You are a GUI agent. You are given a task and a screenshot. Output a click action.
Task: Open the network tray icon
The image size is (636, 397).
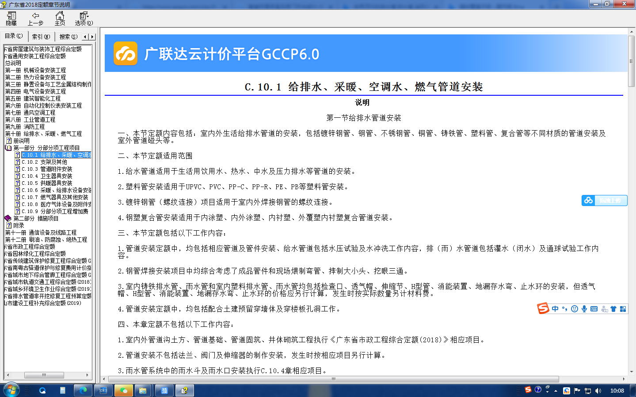[588, 391]
